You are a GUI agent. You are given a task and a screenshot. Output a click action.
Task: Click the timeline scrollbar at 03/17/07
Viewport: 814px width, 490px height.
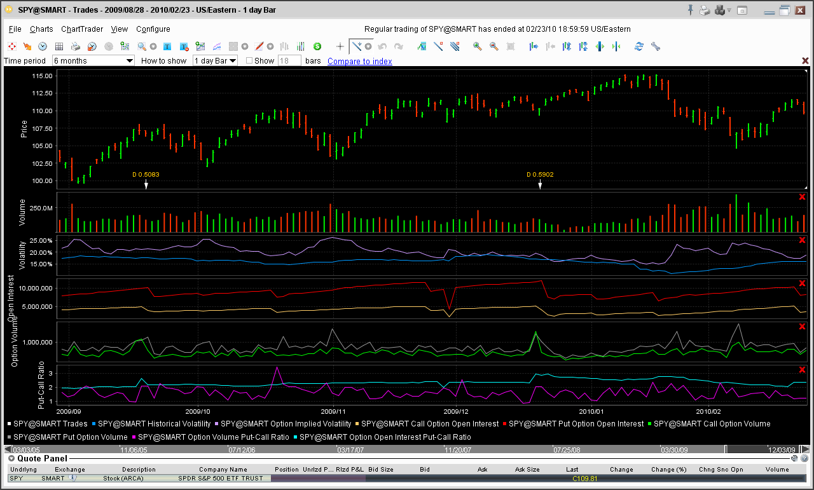pyautogui.click(x=350, y=449)
